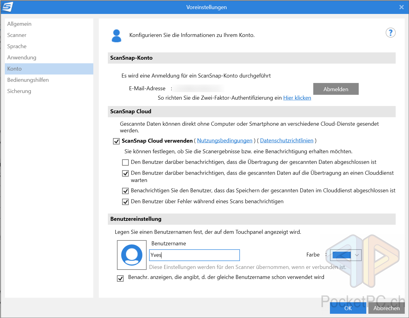
Task: Toggle Fehler während eines Scans notification
Action: pyautogui.click(x=125, y=202)
